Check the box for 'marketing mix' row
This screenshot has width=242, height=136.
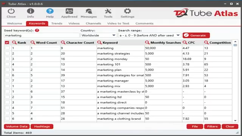7,86
